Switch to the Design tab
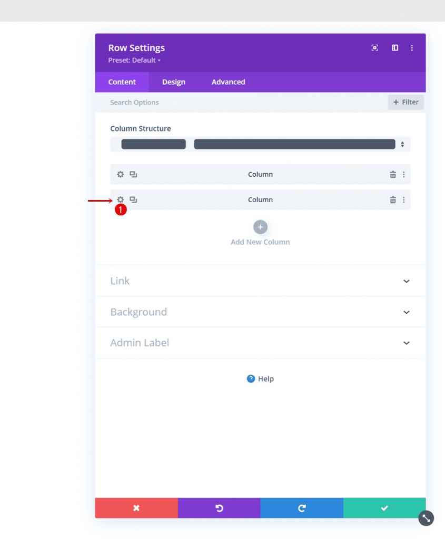The image size is (445, 539). pyautogui.click(x=173, y=82)
